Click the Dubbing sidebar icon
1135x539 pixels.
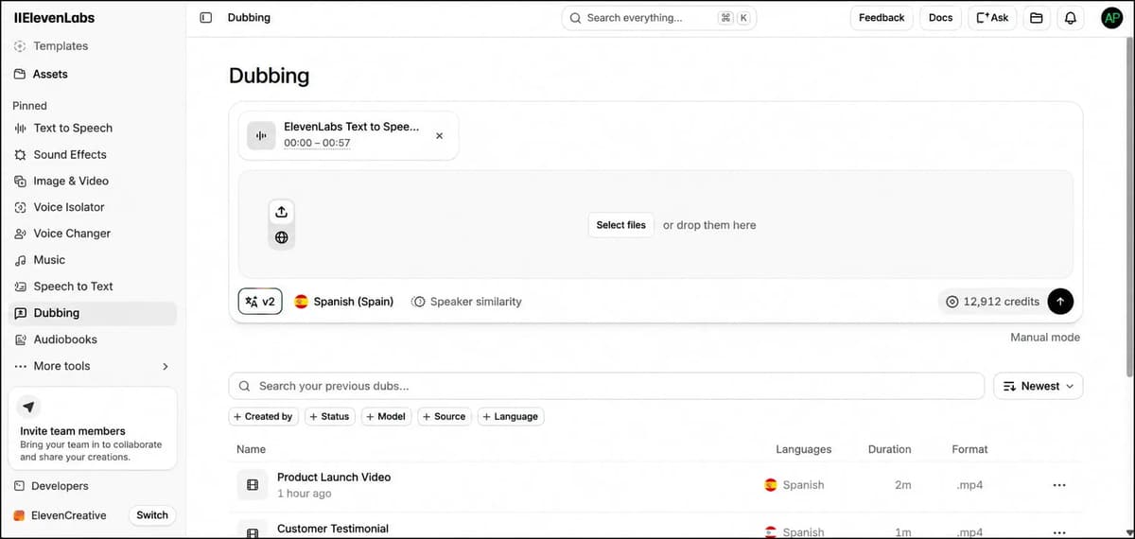pos(21,313)
